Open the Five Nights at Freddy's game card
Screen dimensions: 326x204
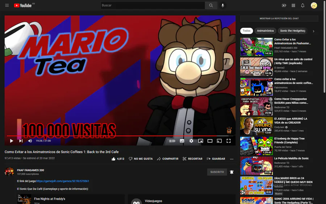coord(71,199)
